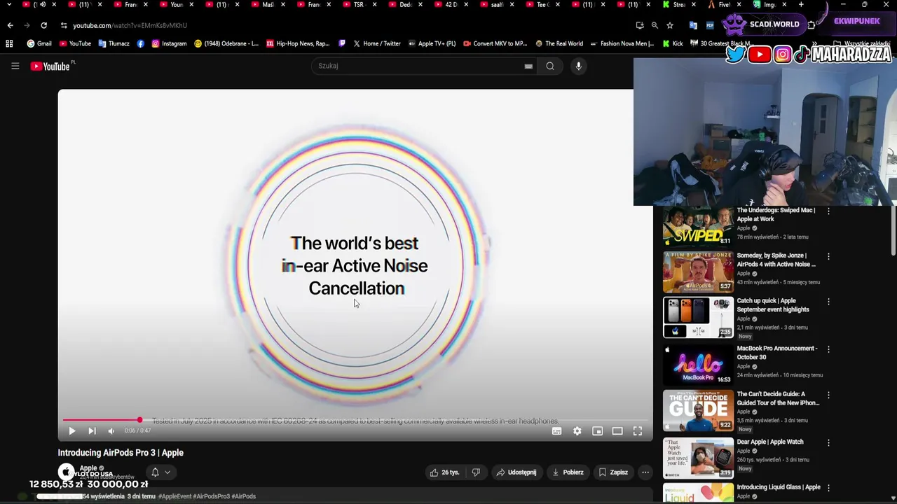Open the Twitch bookmark icon
Image resolution: width=897 pixels, height=504 pixels.
[342, 43]
